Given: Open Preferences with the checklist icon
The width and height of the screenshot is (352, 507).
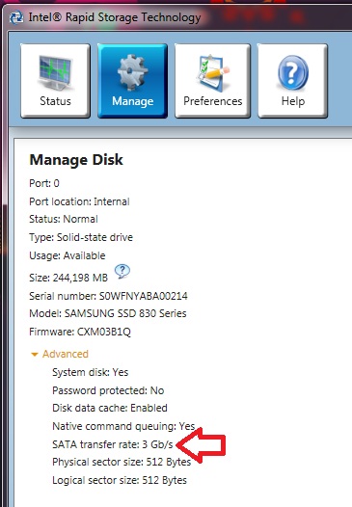Looking at the screenshot, I should click(x=212, y=81).
